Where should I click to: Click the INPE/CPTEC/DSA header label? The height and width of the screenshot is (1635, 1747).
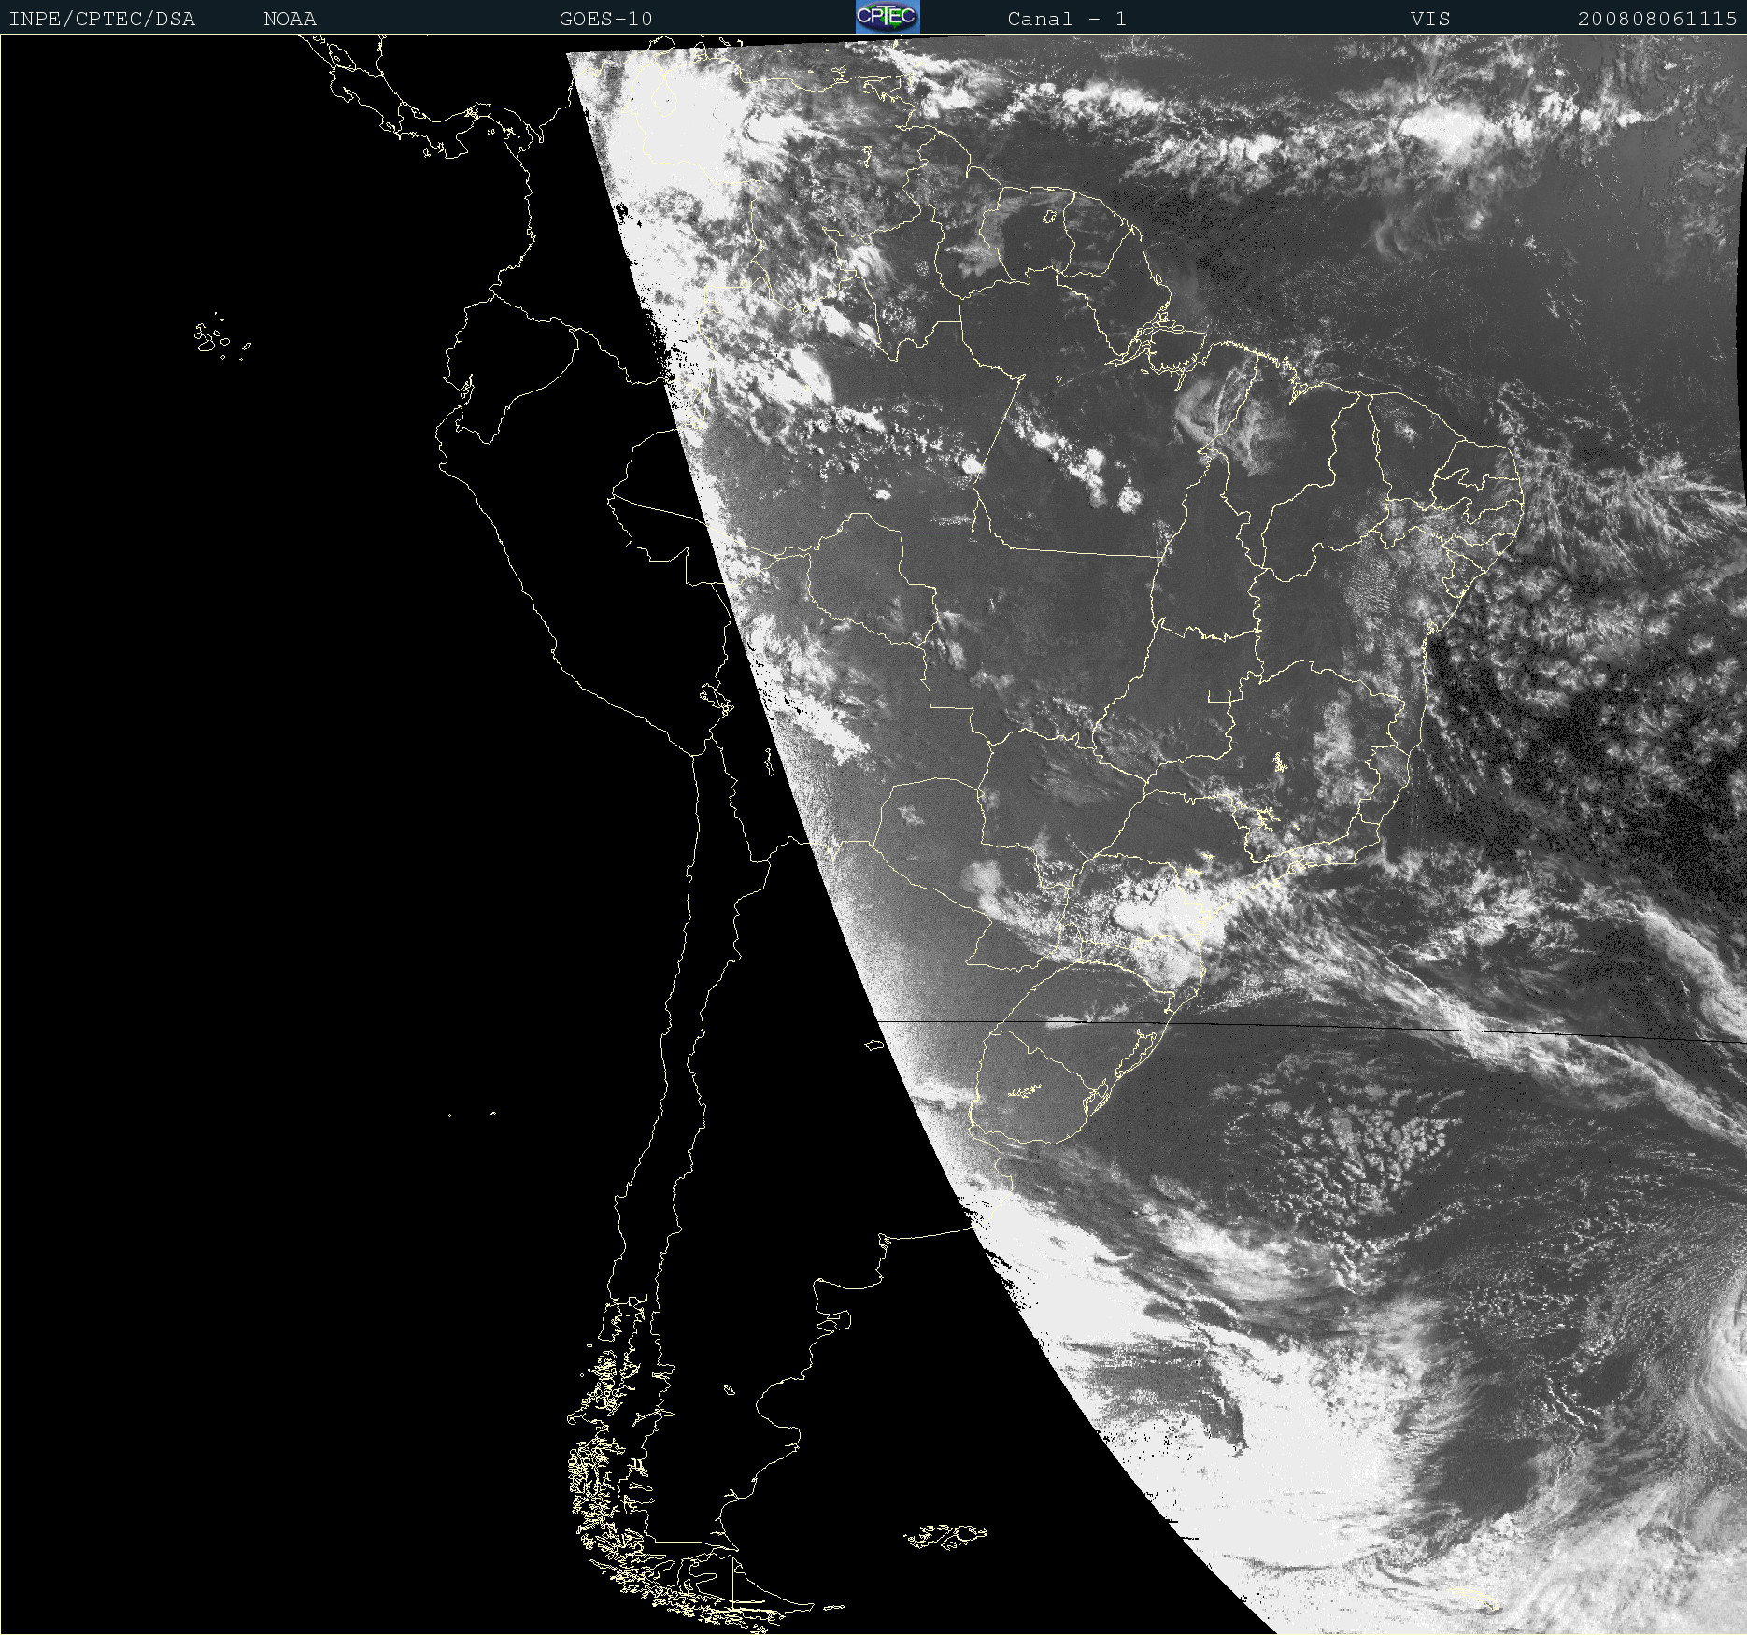102,19
